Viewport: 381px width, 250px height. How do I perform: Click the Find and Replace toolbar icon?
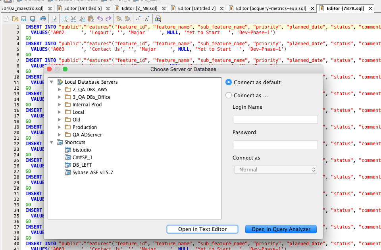click(128, 19)
